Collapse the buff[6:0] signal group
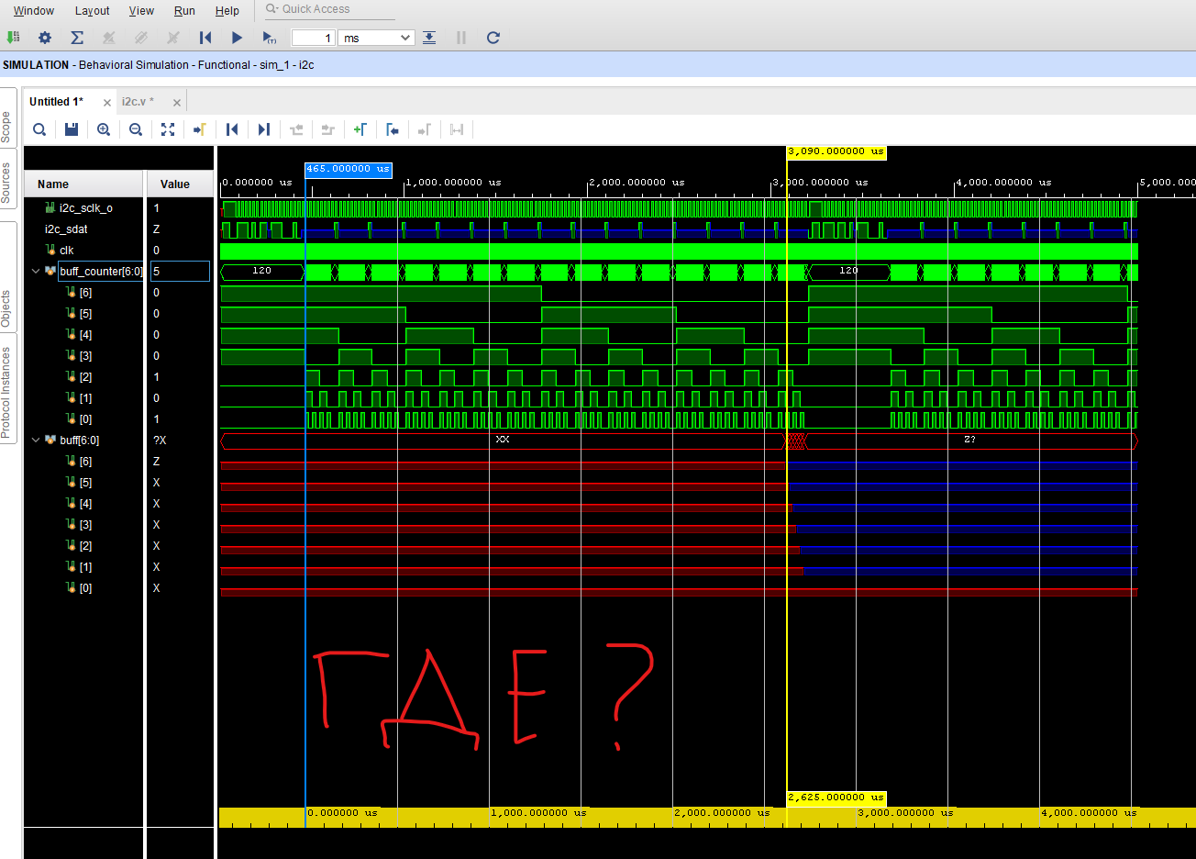 [36, 441]
